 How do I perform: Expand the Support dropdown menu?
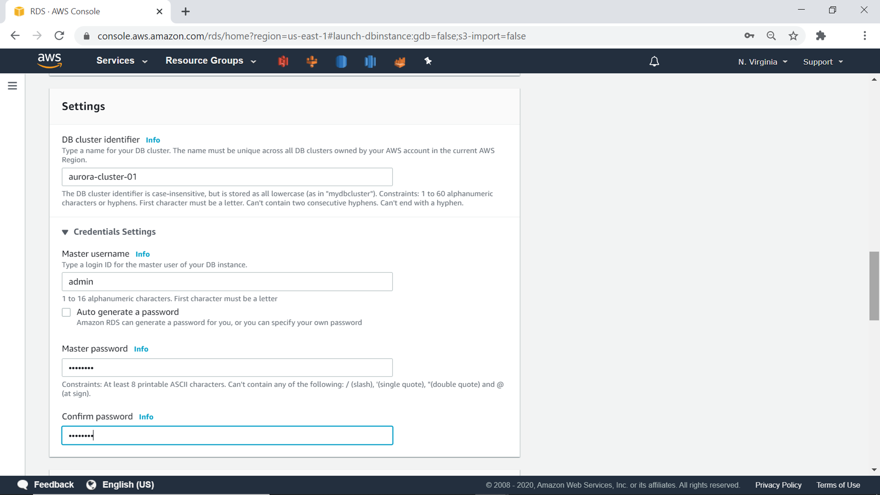822,62
